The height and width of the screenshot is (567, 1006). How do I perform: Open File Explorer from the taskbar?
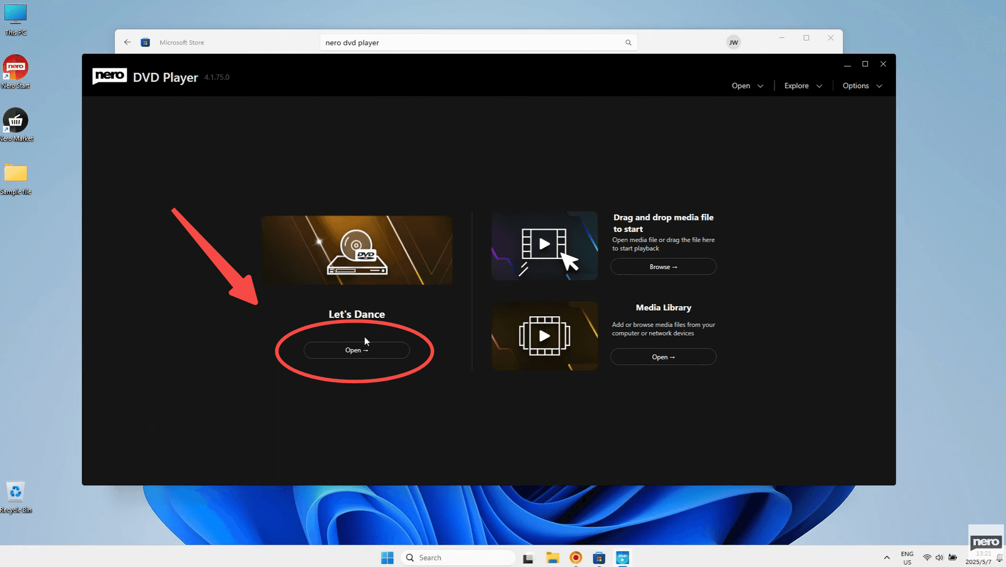click(552, 557)
